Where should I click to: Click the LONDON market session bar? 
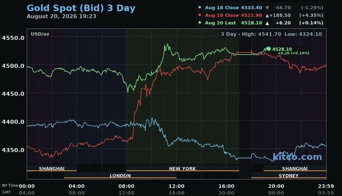[x=120, y=176]
